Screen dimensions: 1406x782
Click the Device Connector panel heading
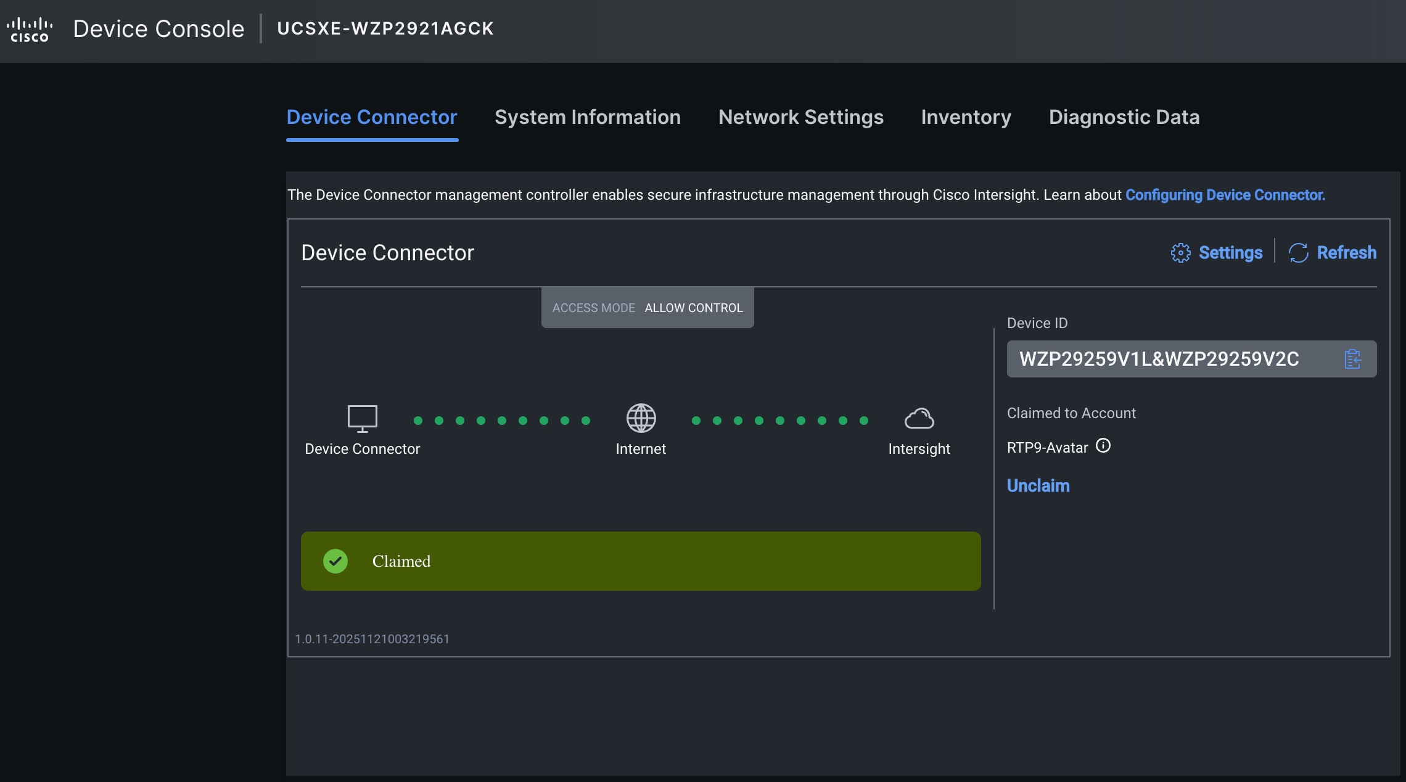coord(387,253)
